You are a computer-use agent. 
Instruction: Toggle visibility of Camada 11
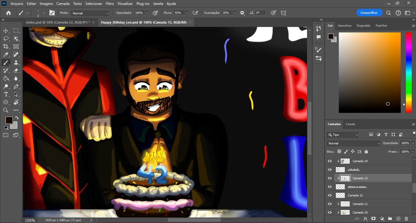click(x=330, y=204)
